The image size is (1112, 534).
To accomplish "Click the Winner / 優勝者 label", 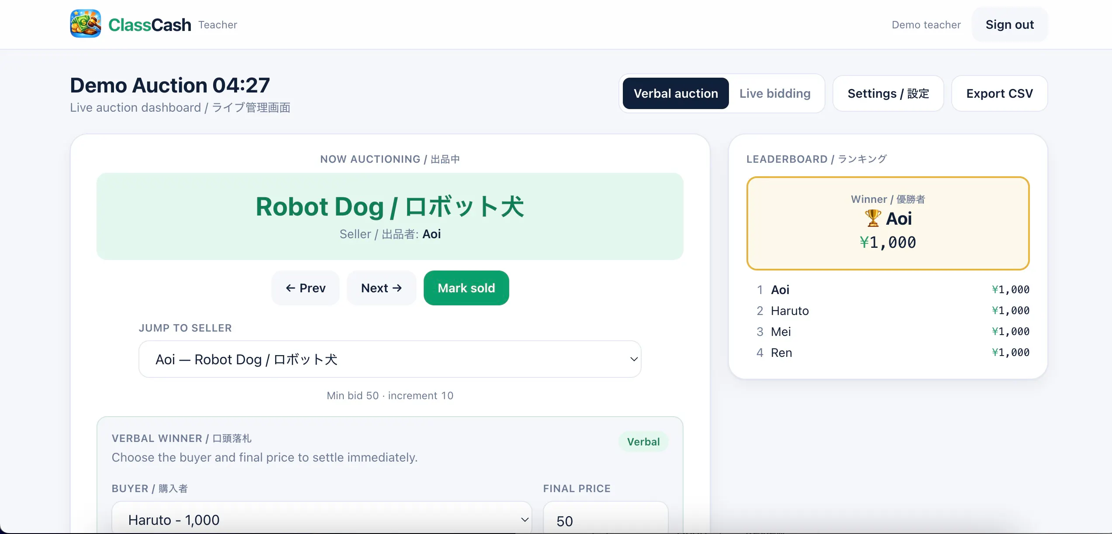I will [x=888, y=199].
